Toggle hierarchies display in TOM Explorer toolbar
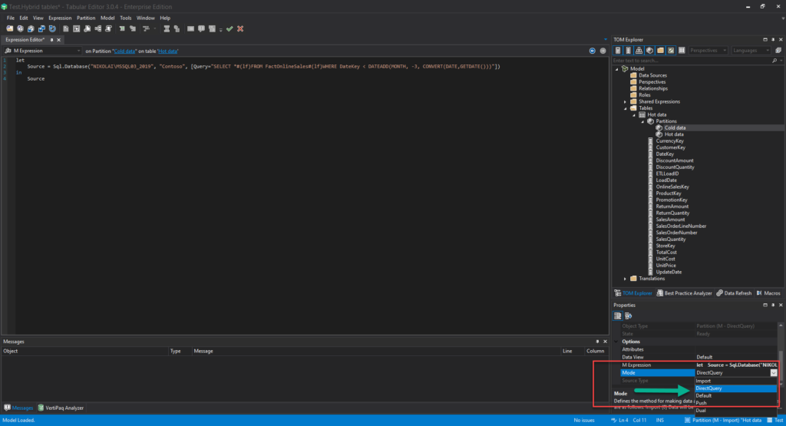This screenshot has height=426, width=786. pyautogui.click(x=639, y=50)
